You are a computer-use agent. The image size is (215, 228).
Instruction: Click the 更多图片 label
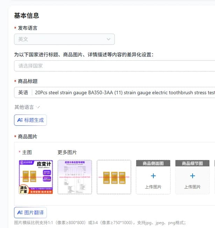[x=67, y=152]
